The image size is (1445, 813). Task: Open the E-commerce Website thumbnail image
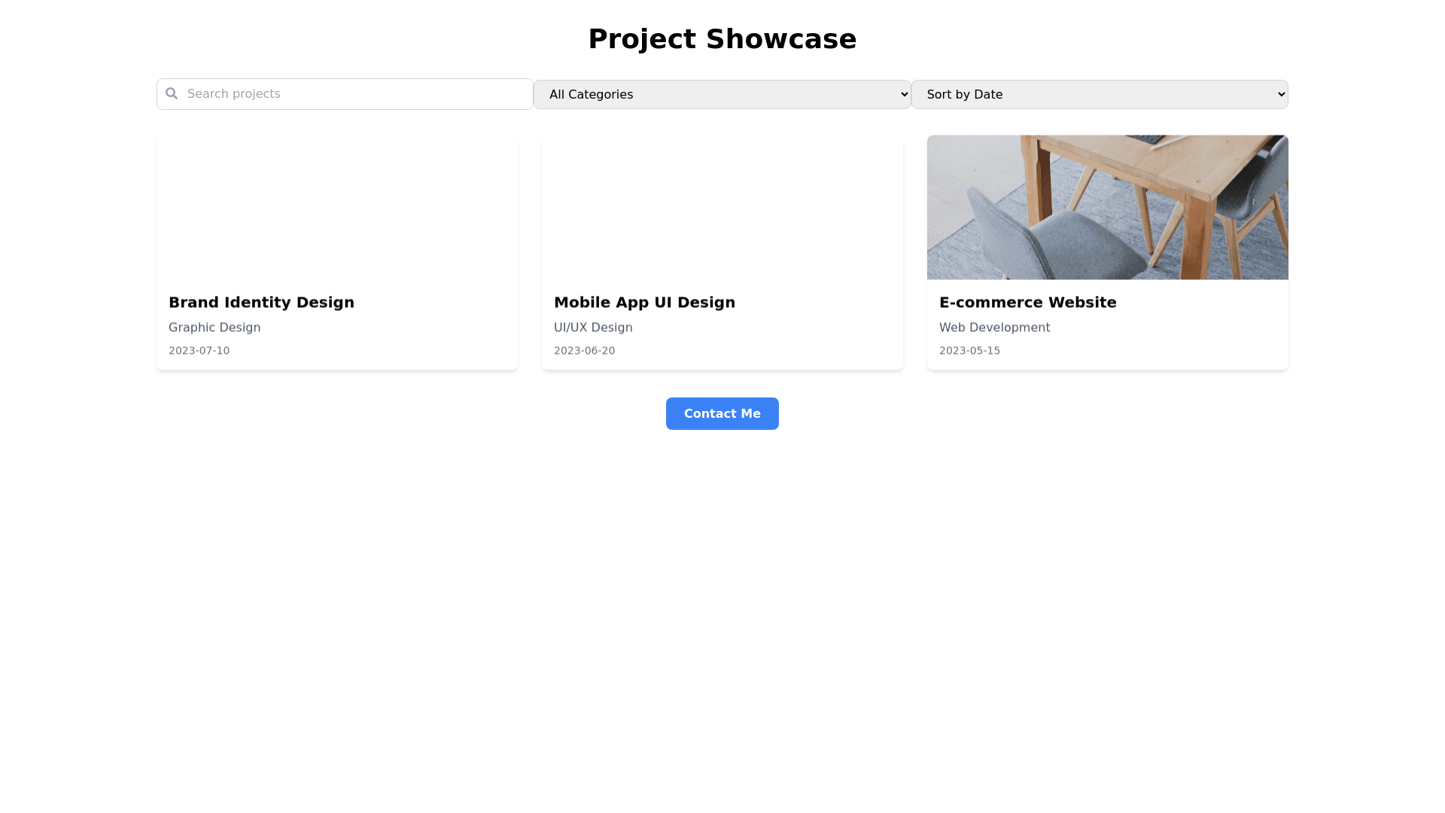point(1107,207)
